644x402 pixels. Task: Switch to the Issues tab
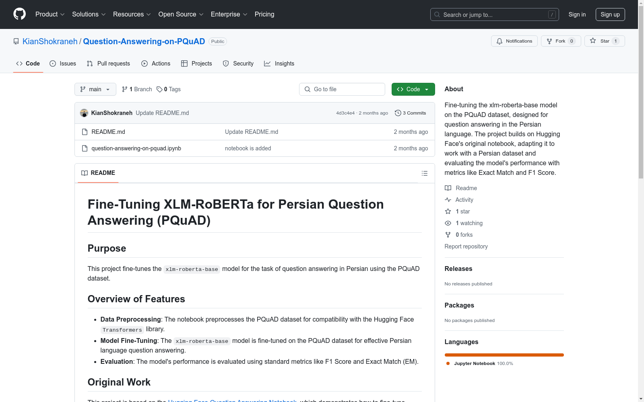63,64
